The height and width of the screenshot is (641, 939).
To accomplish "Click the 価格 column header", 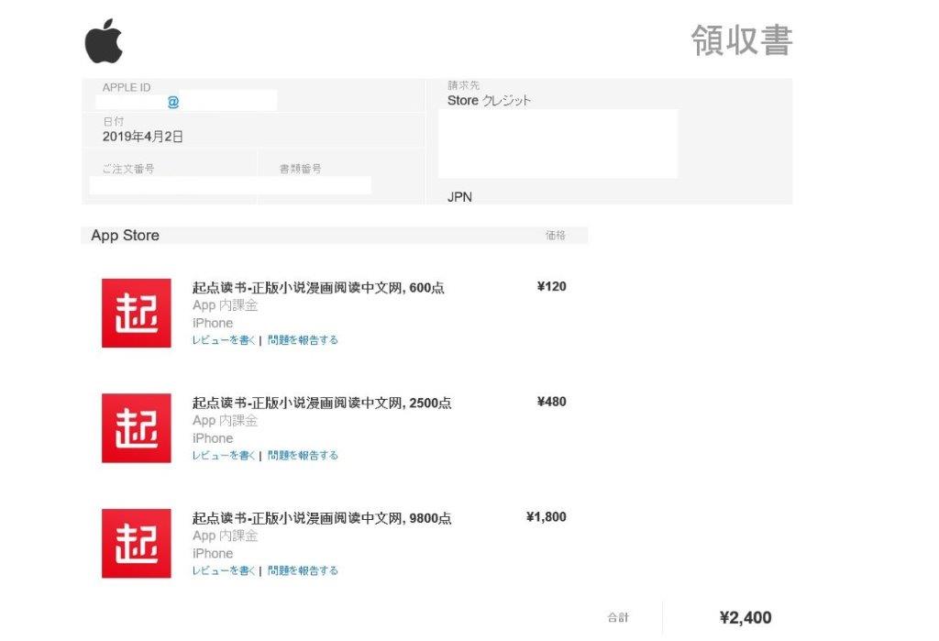I will point(555,236).
